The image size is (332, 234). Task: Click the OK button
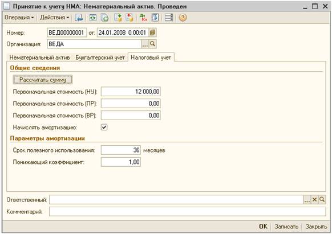[263, 227]
